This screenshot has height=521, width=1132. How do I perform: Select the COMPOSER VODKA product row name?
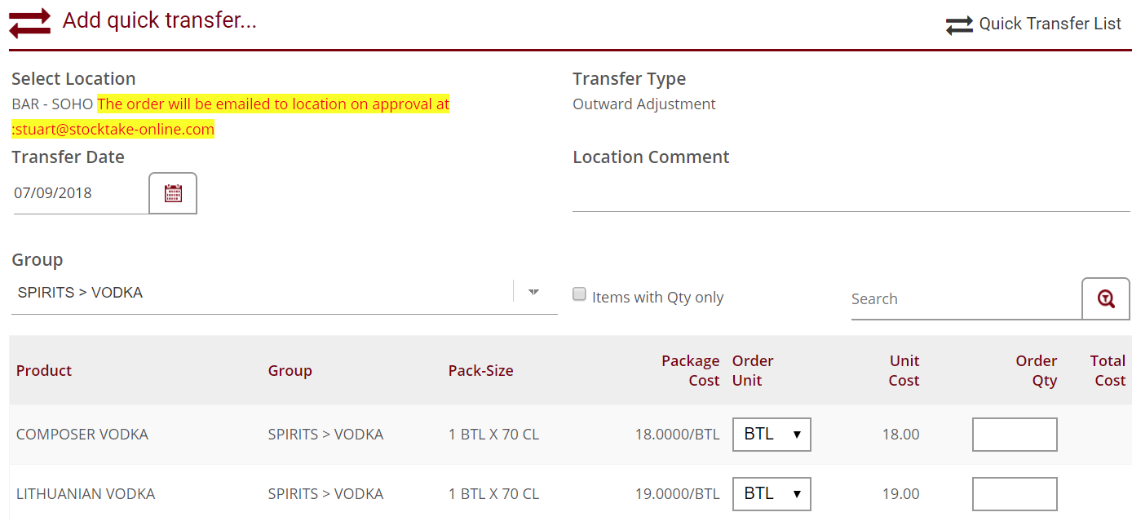(82, 435)
